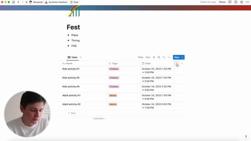This screenshot has width=251, height=141.
Task: Select the Table view tab
Action: point(73,57)
